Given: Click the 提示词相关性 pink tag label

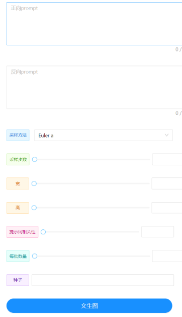Looking at the screenshot, I should (x=23, y=232).
